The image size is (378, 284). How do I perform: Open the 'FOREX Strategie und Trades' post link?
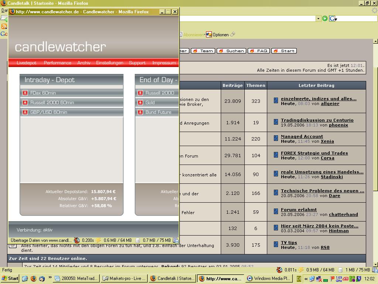[x=314, y=153]
